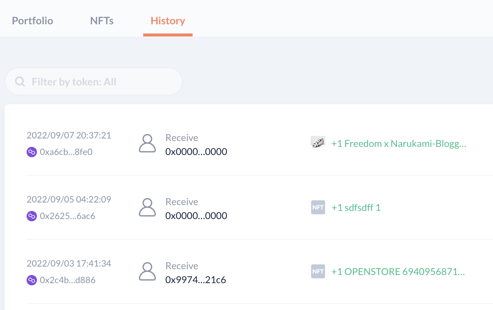Switch to the NFTs tab

click(x=102, y=21)
